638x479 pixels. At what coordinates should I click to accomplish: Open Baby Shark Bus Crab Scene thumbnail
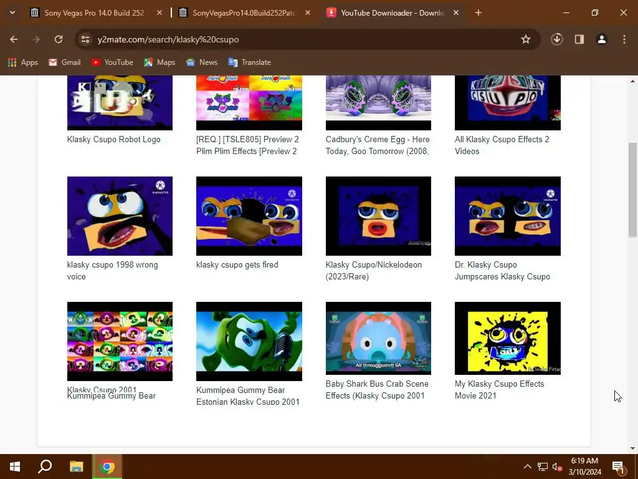pyautogui.click(x=378, y=338)
